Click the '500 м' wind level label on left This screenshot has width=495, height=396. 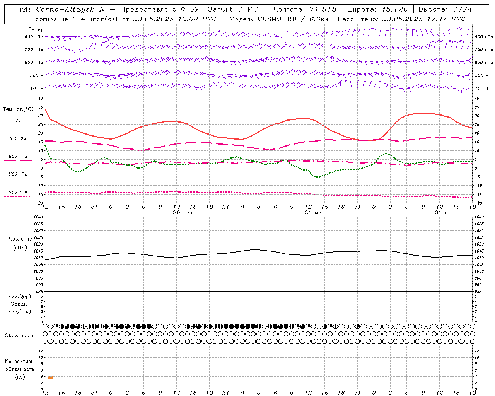[x=37, y=75]
